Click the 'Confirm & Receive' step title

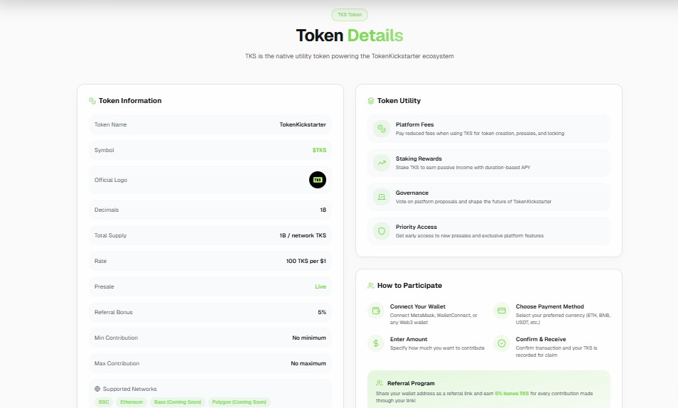coord(541,339)
